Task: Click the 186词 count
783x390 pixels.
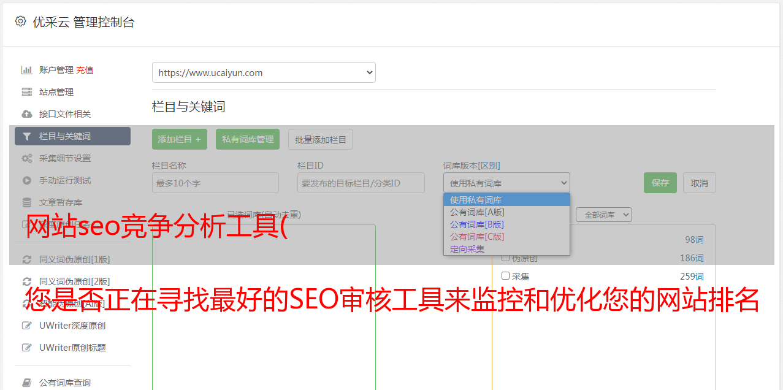Action: [692, 258]
